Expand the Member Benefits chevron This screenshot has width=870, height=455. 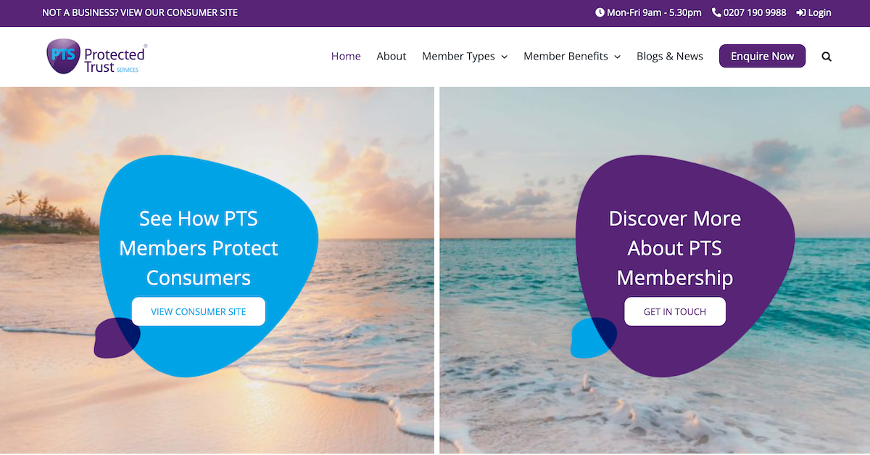coord(618,57)
